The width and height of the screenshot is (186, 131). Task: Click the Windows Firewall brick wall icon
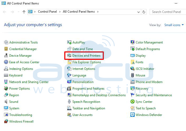[6, 121]
